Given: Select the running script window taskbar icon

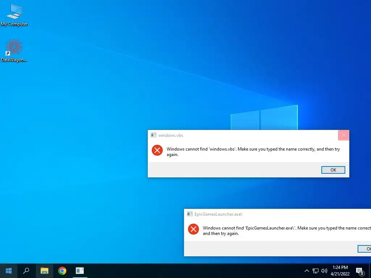Looking at the screenshot, I should point(80,271).
